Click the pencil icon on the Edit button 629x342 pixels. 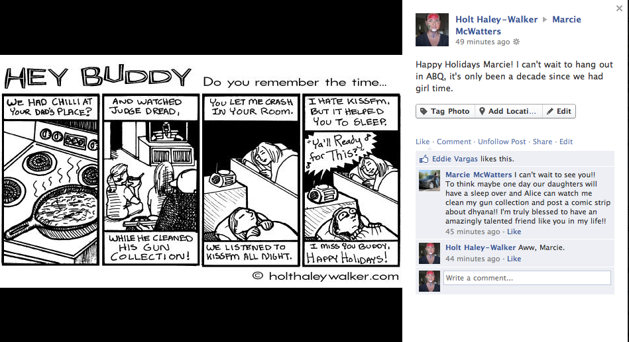click(x=550, y=111)
